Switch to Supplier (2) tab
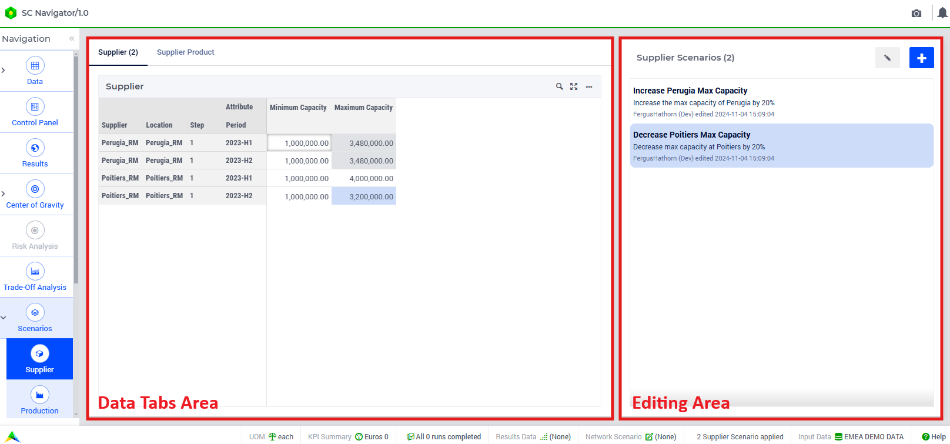 [x=118, y=52]
